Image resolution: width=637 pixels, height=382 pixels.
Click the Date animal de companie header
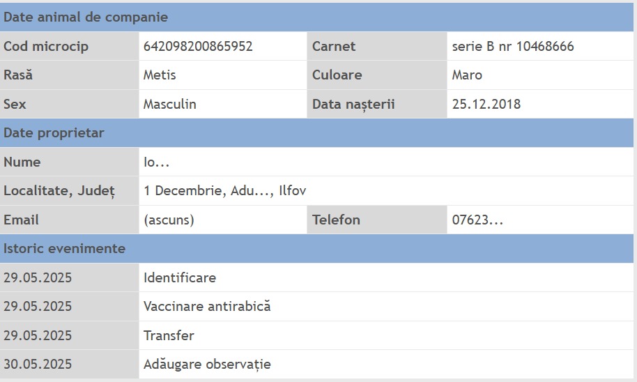click(86, 17)
